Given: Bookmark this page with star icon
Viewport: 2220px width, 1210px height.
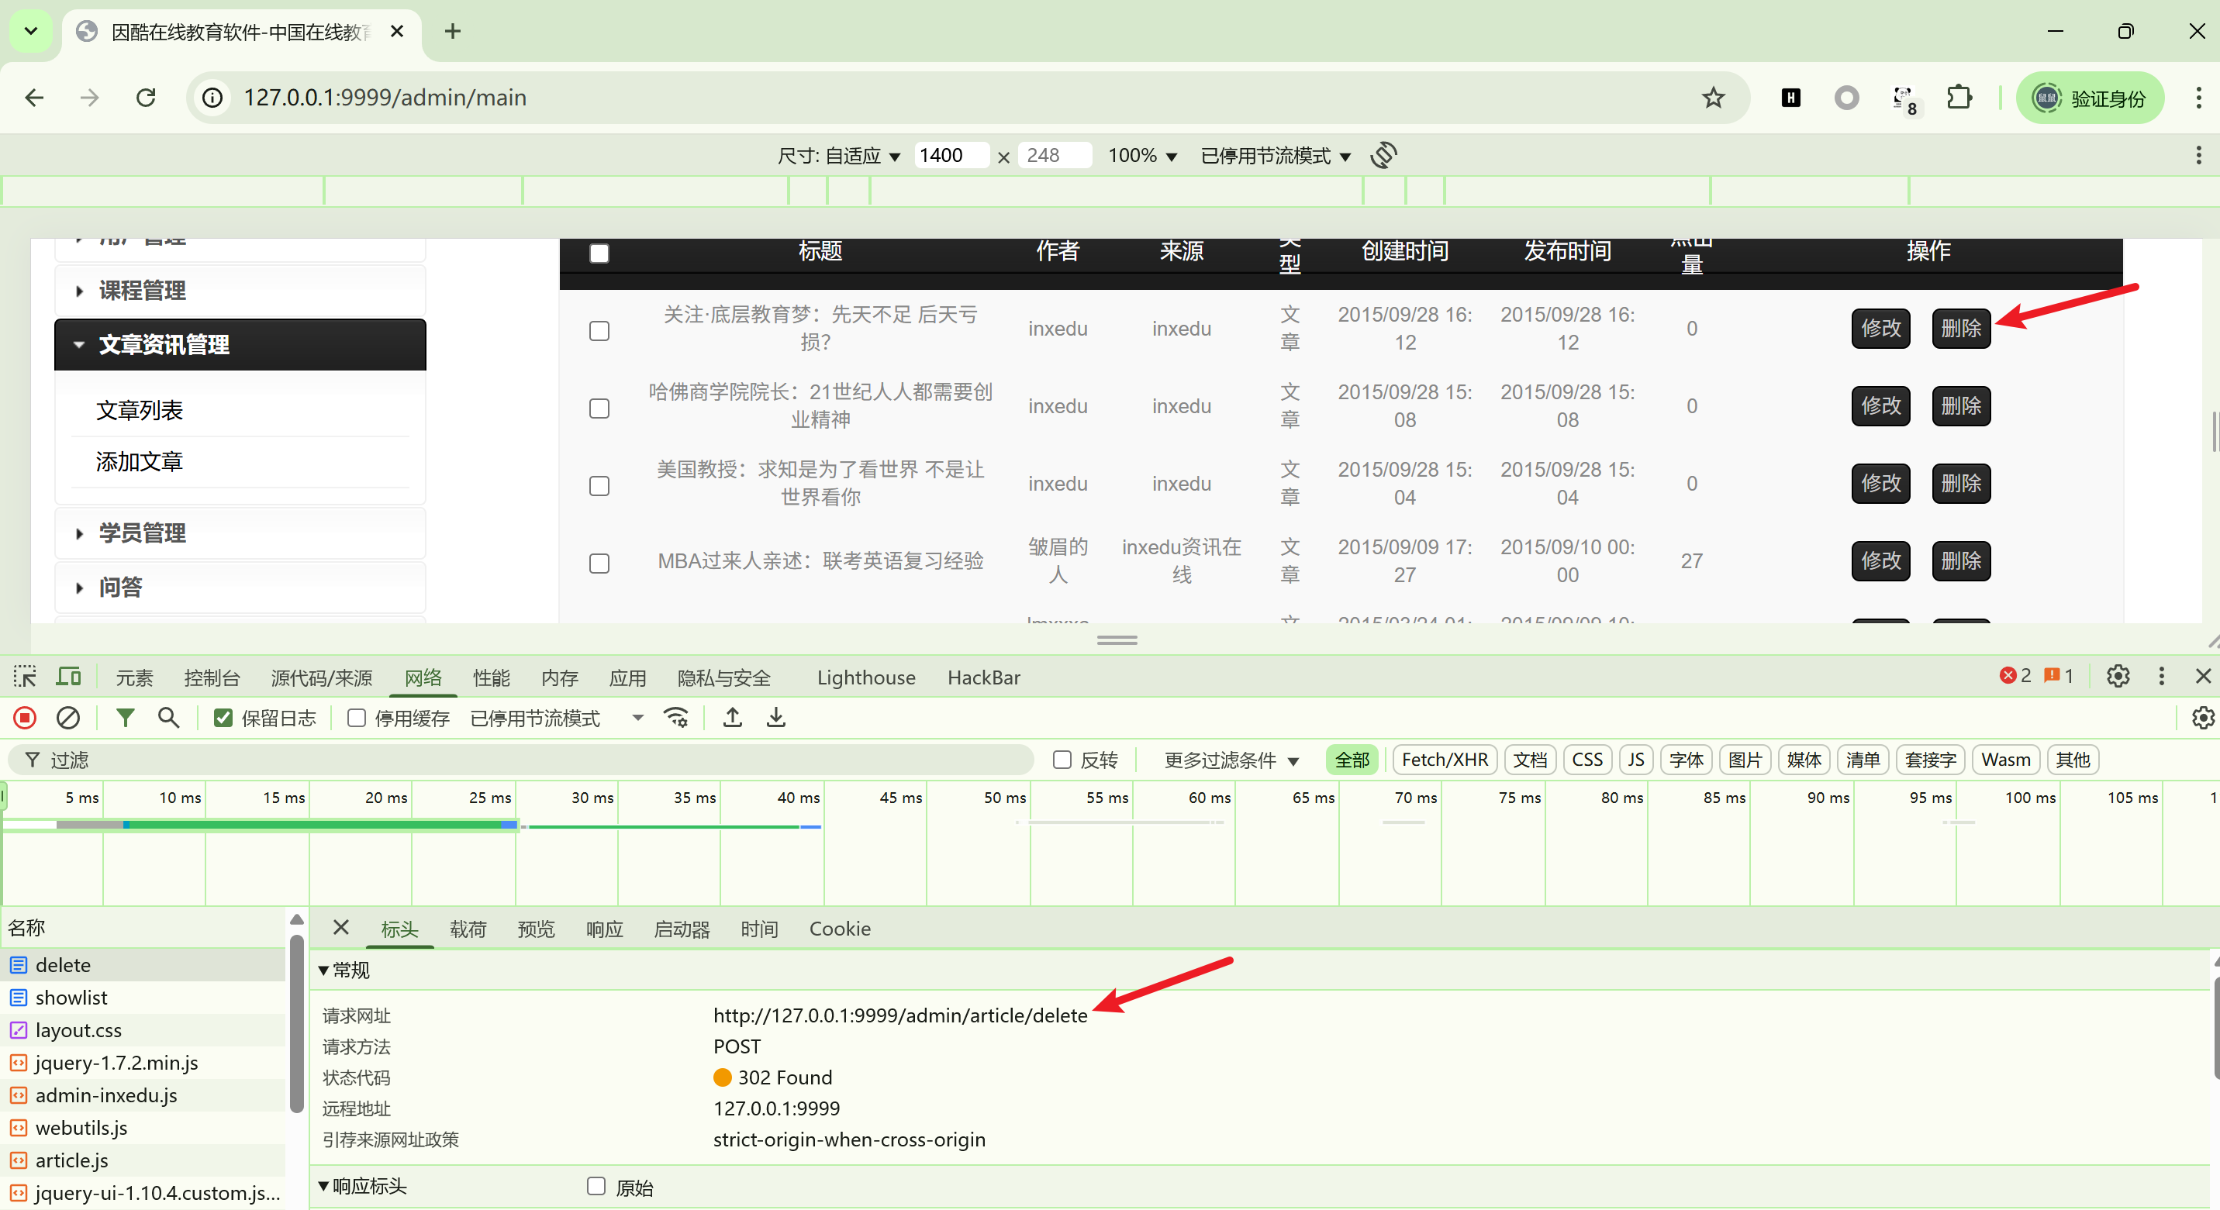Looking at the screenshot, I should (x=1713, y=98).
